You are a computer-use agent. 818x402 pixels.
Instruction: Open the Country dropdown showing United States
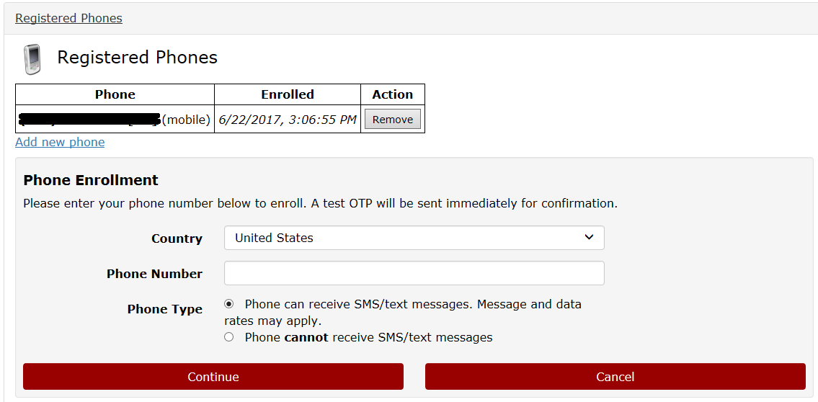(x=414, y=238)
